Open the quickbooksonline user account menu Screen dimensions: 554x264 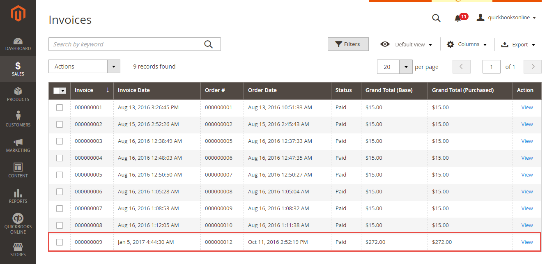[x=506, y=18]
